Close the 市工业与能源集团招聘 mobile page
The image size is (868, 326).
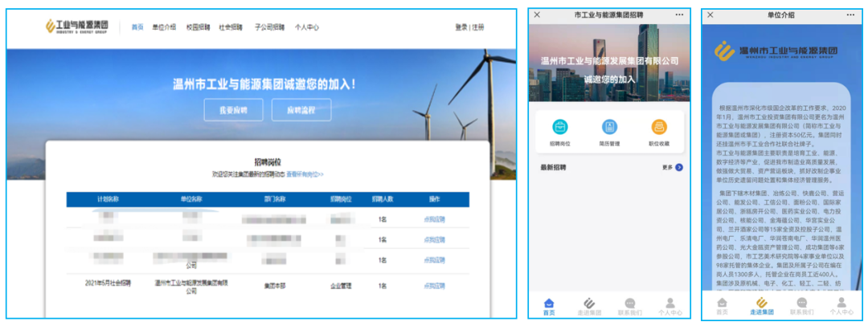(537, 15)
